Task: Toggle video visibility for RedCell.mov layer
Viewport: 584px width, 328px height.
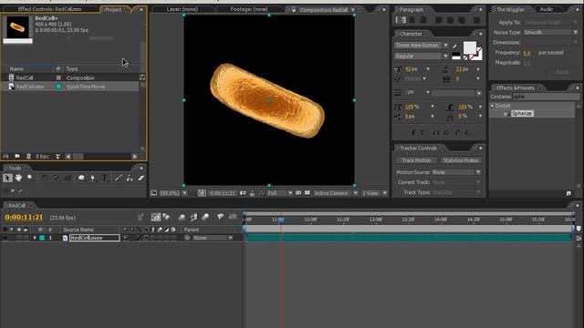Action: 5,238
